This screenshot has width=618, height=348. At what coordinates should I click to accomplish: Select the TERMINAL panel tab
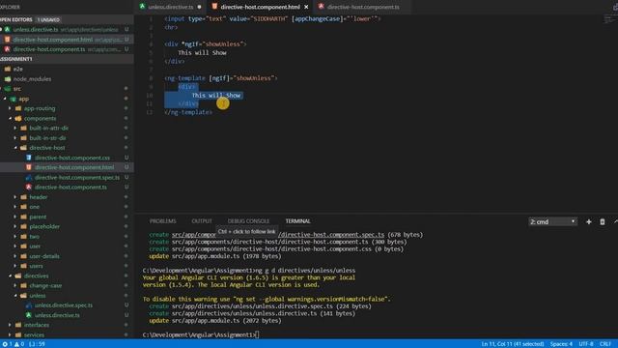click(298, 221)
